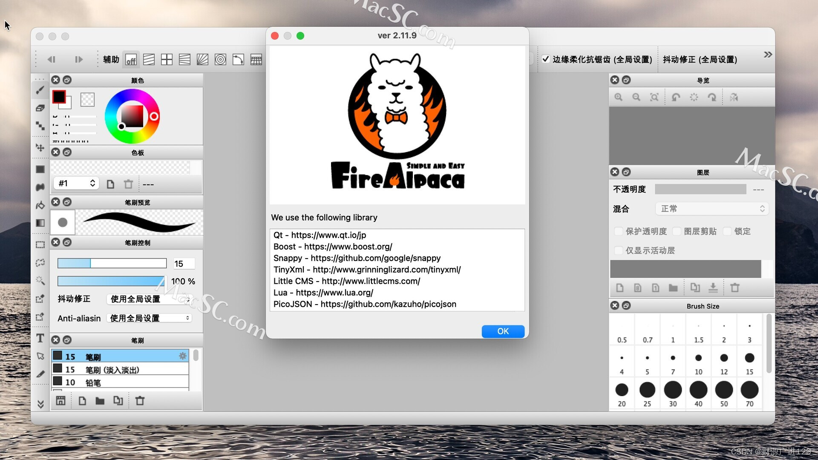
Task: Select the 15 brush row
Action: pyautogui.click(x=120, y=356)
